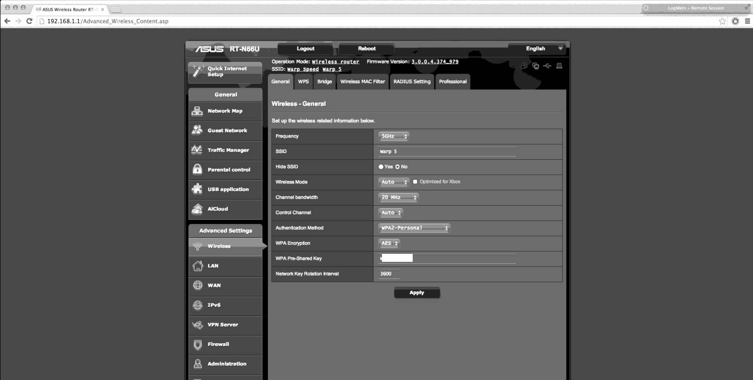Click the AiCloud cloud icon
753x380 pixels.
click(x=197, y=209)
